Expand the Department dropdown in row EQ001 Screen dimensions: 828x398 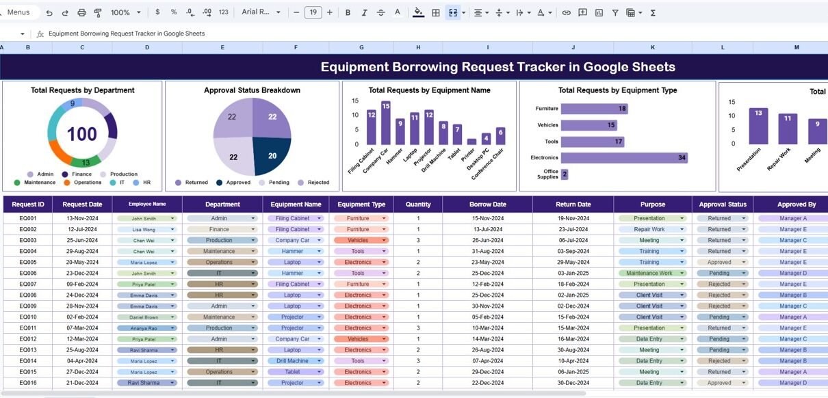pos(253,219)
